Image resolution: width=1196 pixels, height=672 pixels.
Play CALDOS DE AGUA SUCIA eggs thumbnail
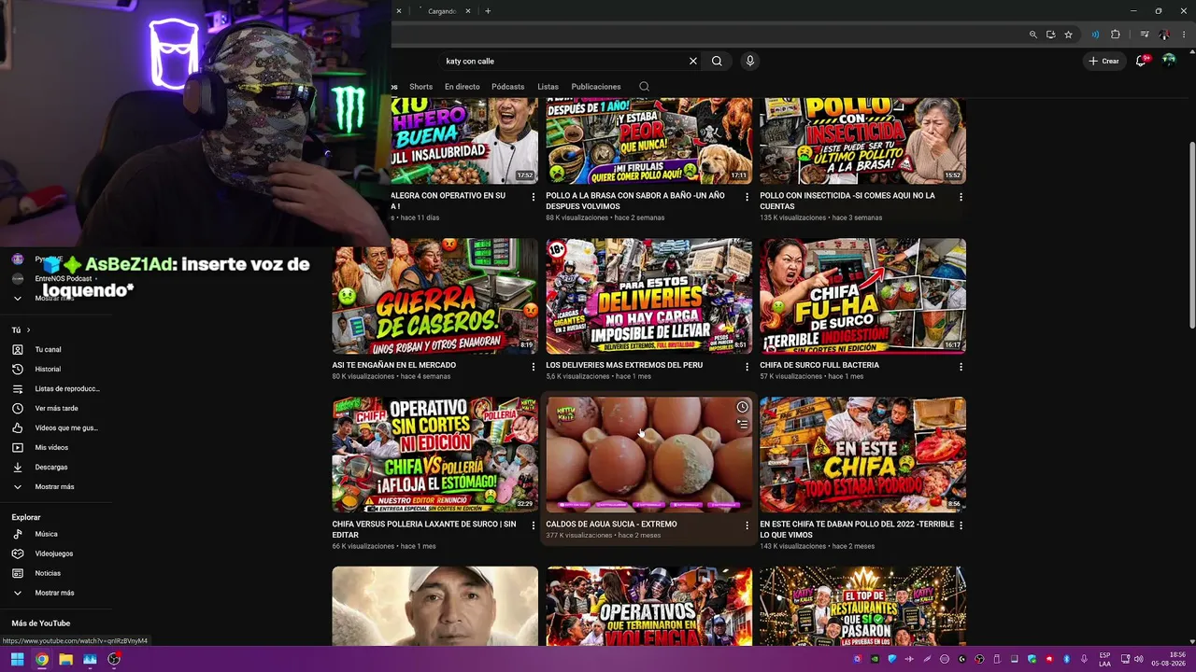tap(648, 455)
